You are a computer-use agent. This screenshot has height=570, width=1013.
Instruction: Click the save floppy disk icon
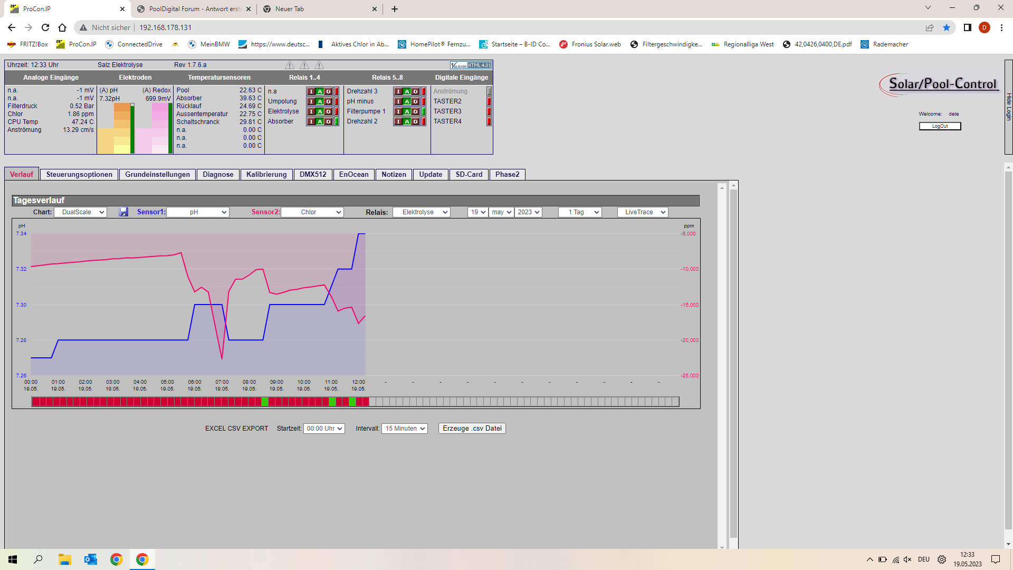coord(123,212)
